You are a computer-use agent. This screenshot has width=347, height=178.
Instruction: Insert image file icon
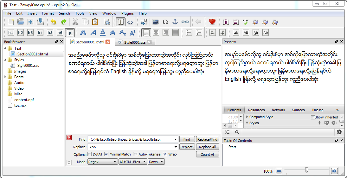(155, 22)
